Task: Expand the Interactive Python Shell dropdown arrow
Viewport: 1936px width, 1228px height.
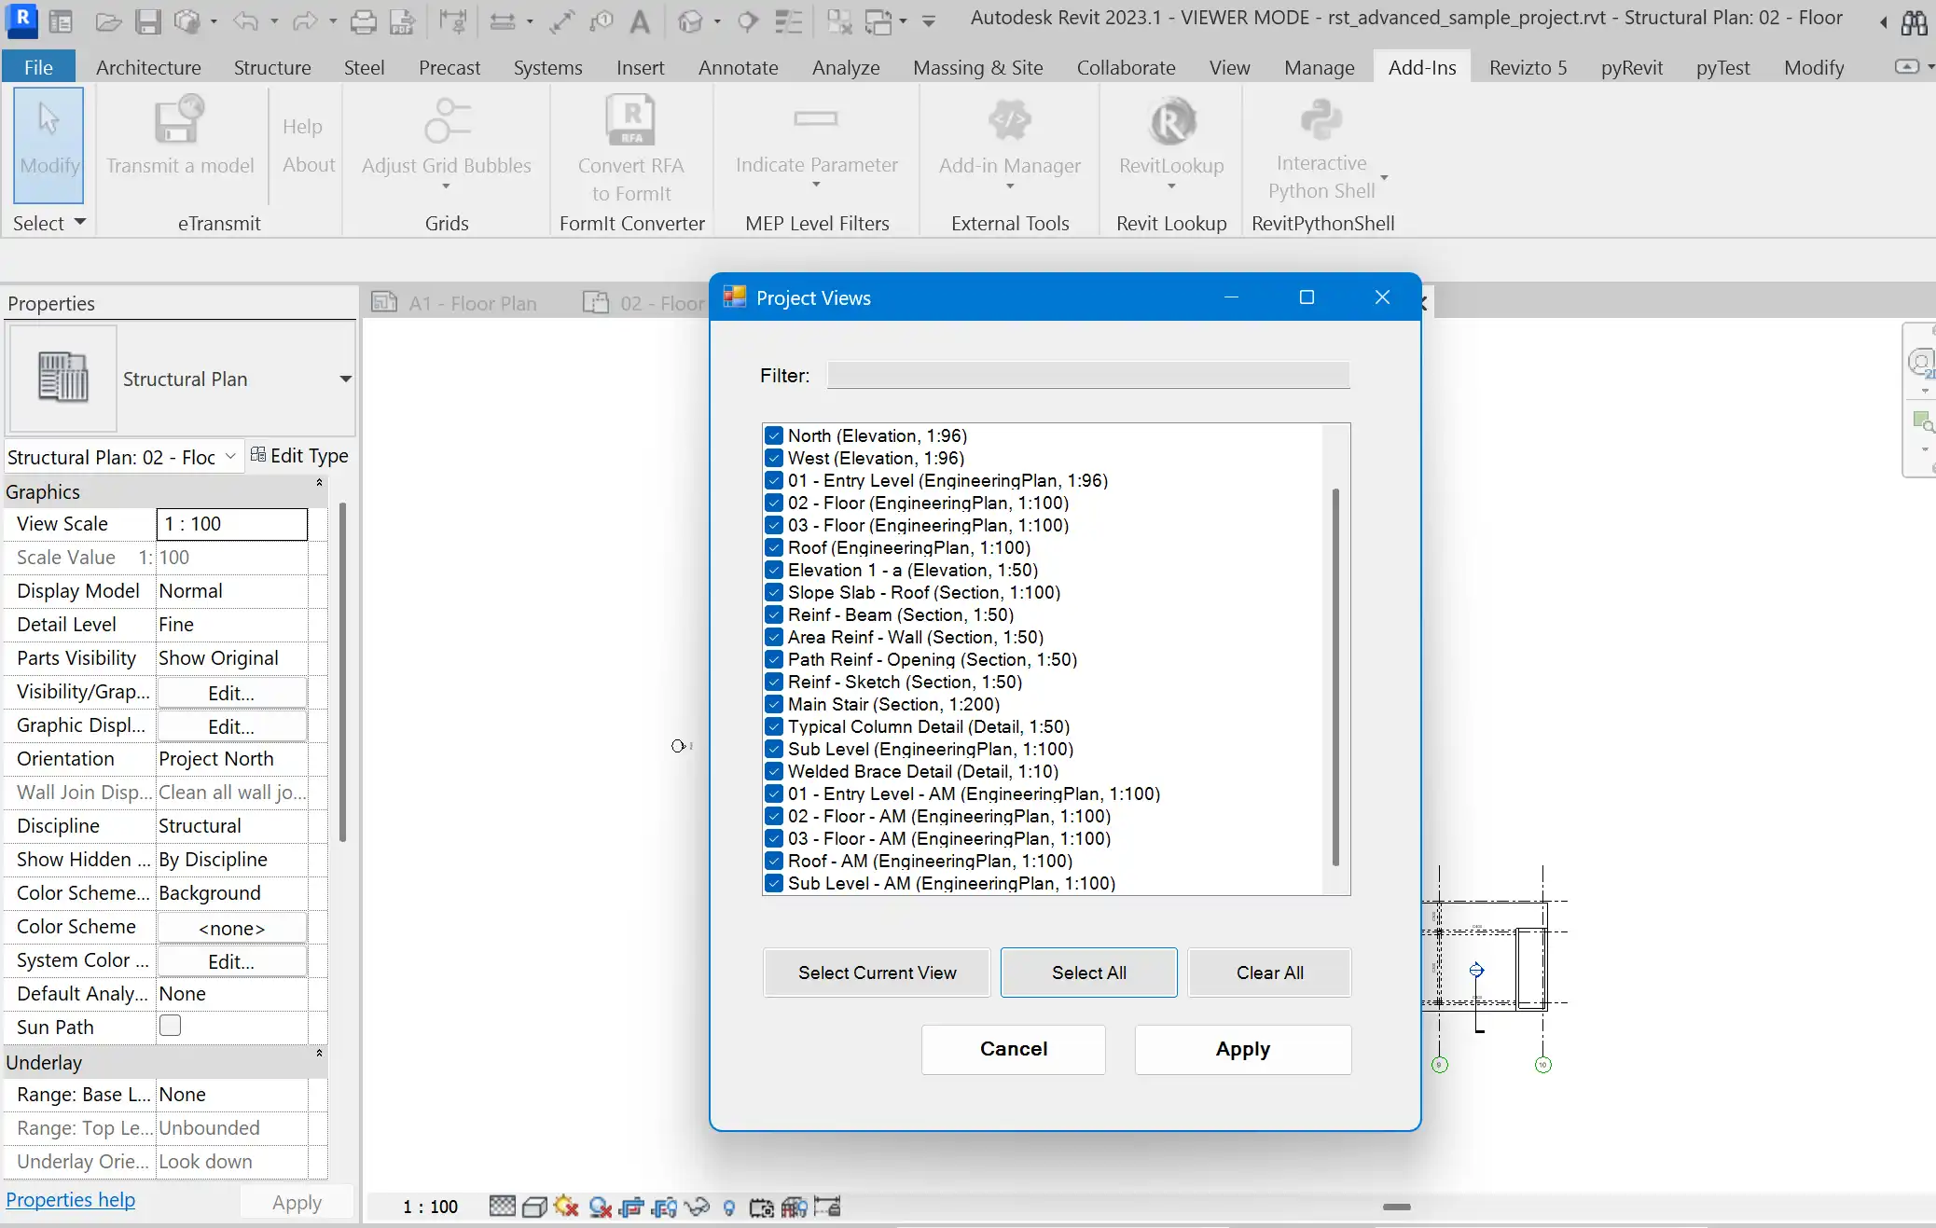Action: [1384, 177]
